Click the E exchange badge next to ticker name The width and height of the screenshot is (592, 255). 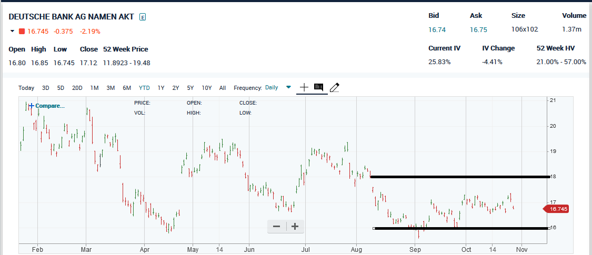tap(142, 17)
